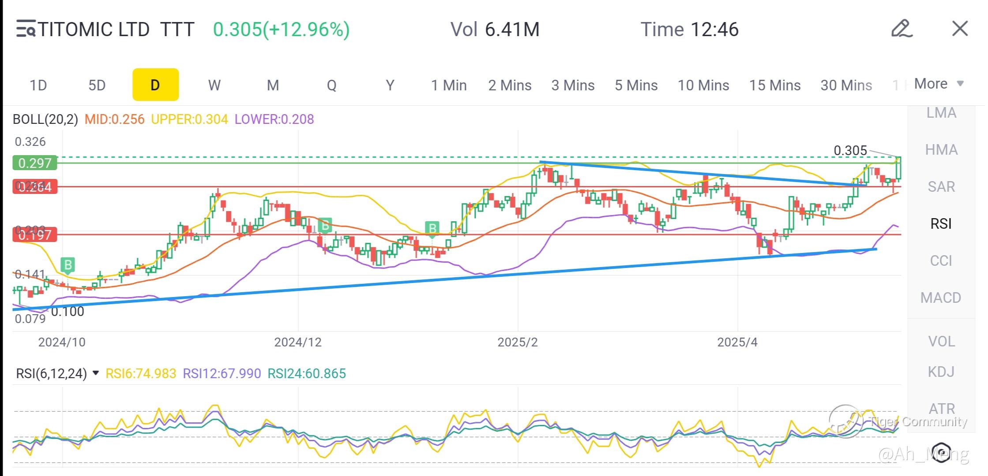Select the D daily timeframe tab
988x476 pixels.
click(155, 85)
